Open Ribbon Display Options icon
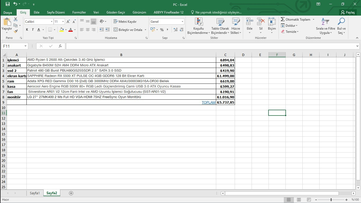This screenshot has width=361, height=203. (x=318, y=4)
